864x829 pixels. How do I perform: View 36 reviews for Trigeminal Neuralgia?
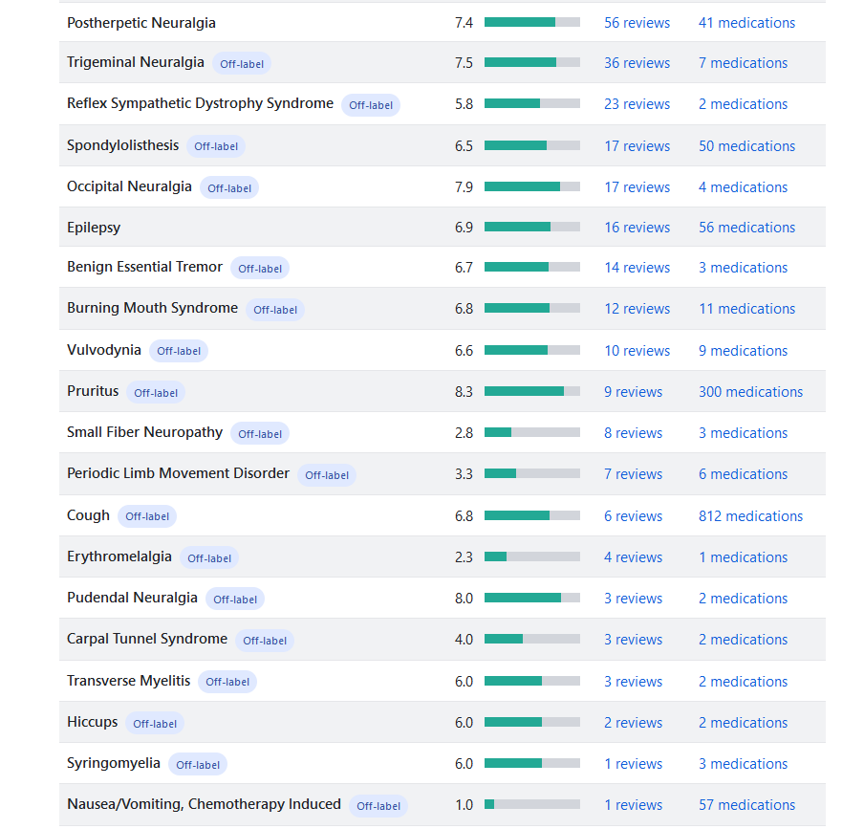(637, 63)
